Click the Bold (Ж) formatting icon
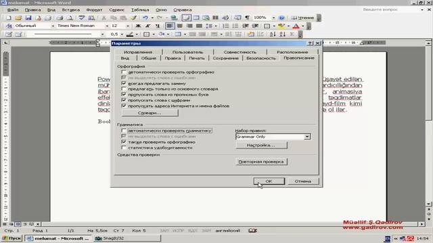The image size is (433, 243). (x=138, y=26)
